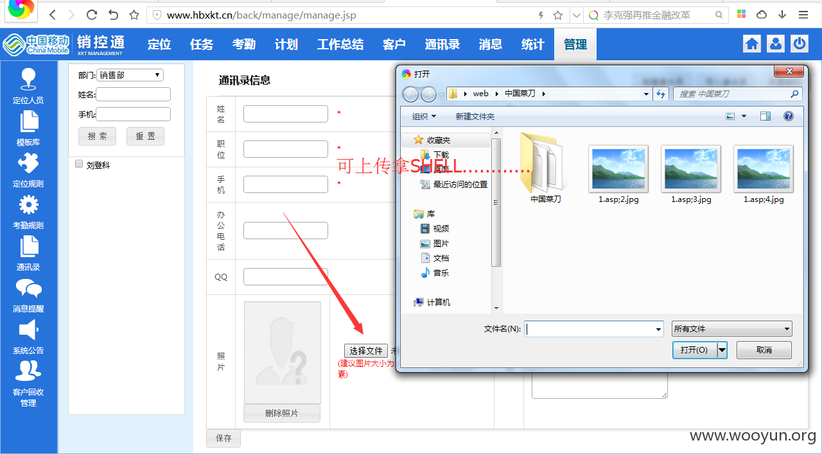Click the 取消 button in dialog
The image size is (822, 454).
pos(764,350)
